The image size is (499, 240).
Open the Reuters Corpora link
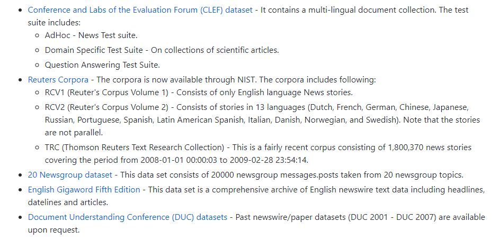click(58, 80)
